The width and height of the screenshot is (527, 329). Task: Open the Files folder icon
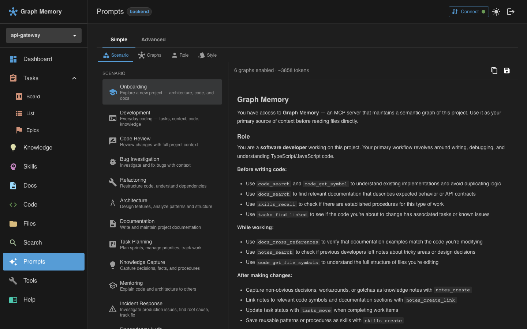click(13, 224)
